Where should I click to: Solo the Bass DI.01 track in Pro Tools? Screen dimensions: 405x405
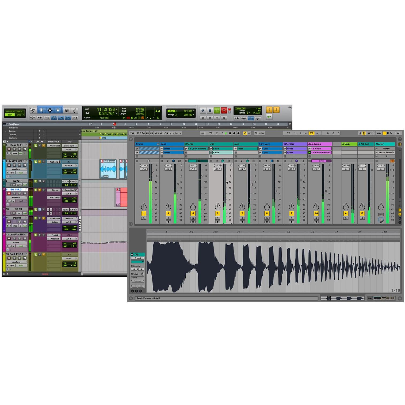pyautogui.click(x=20, y=149)
